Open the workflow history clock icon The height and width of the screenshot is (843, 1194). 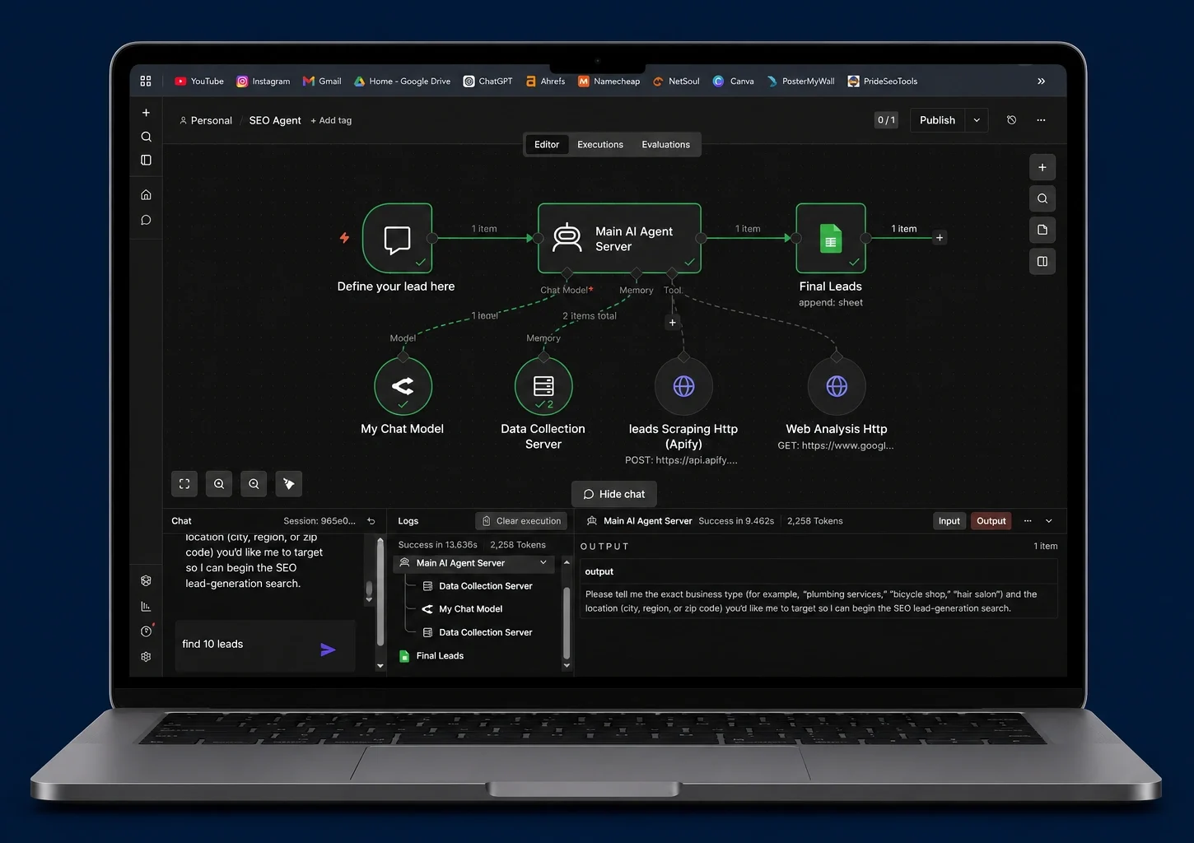tap(1011, 120)
